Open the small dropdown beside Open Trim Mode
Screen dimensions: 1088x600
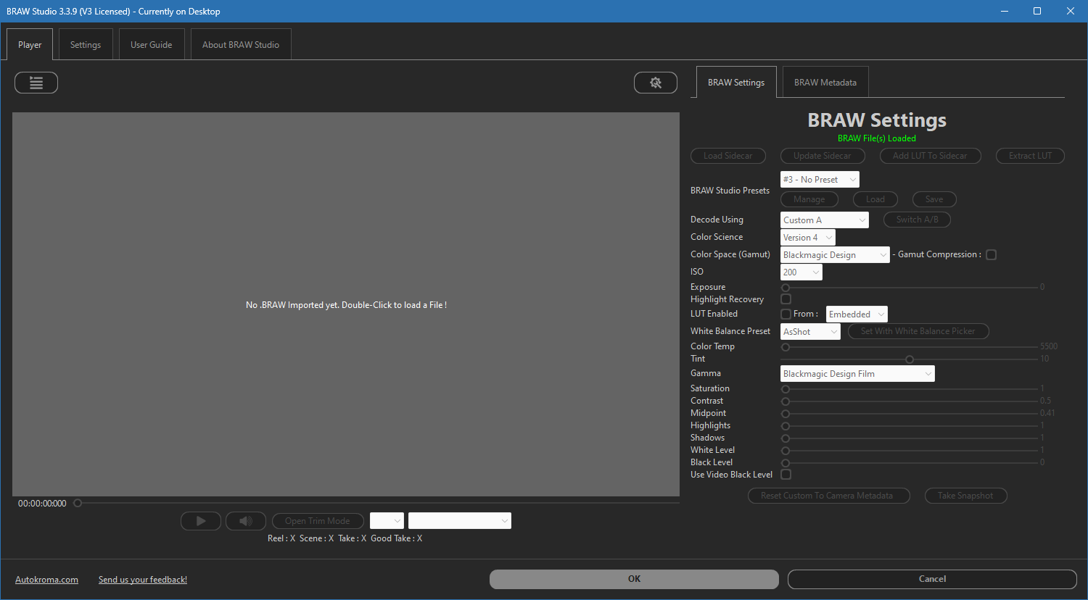click(387, 521)
